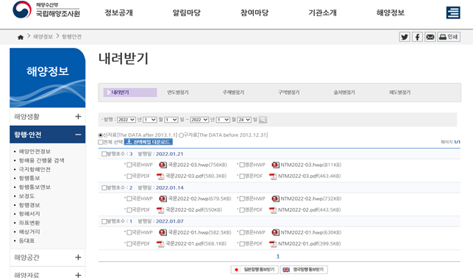The width and height of the screenshot is (473, 278).
Task: Open the hamburger site map menu icon
Action: coord(453,13)
